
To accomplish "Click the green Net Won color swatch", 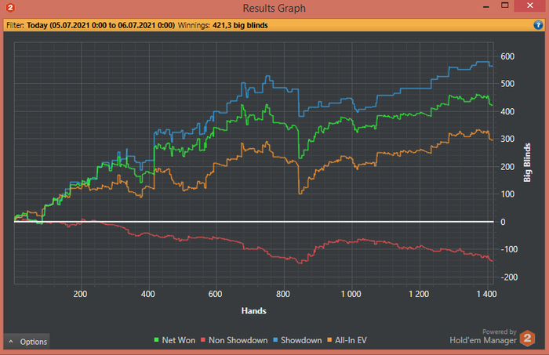I will coord(157,340).
